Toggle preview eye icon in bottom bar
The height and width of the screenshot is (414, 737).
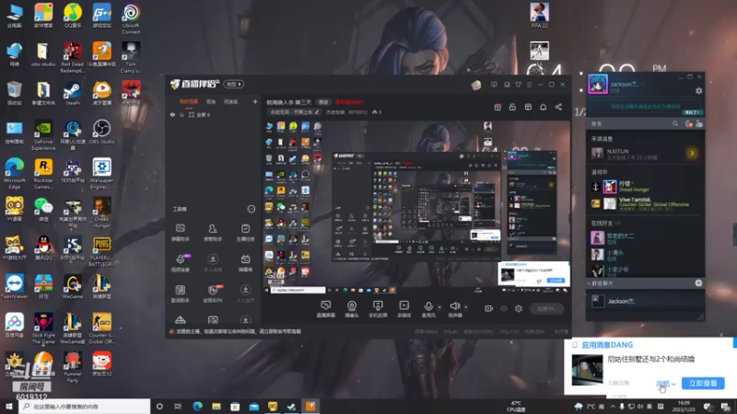pos(503,308)
